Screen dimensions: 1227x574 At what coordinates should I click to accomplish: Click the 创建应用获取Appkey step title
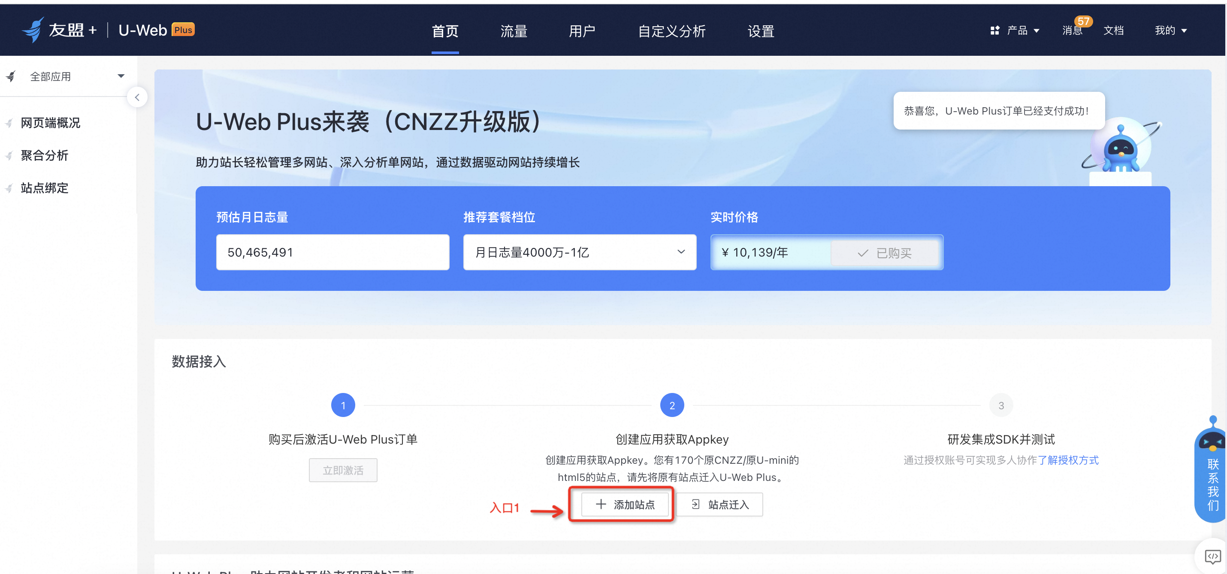(x=672, y=439)
